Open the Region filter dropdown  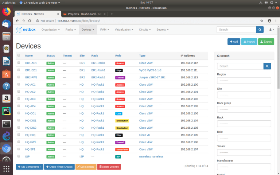[x=244, y=81]
